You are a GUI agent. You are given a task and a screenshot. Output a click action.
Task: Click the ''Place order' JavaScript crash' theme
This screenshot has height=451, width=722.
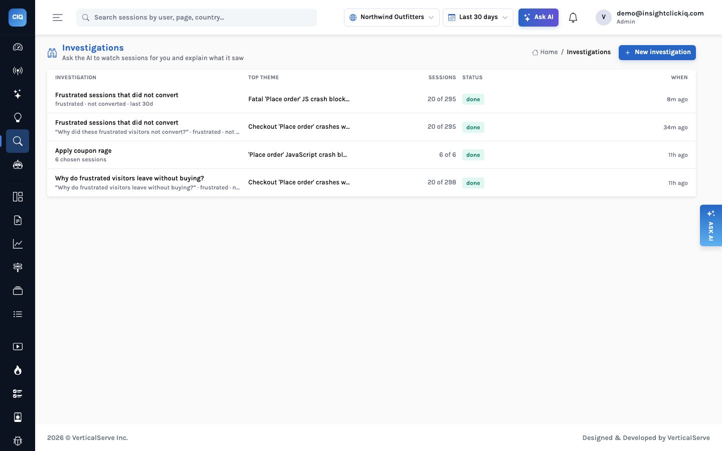pyautogui.click(x=298, y=155)
